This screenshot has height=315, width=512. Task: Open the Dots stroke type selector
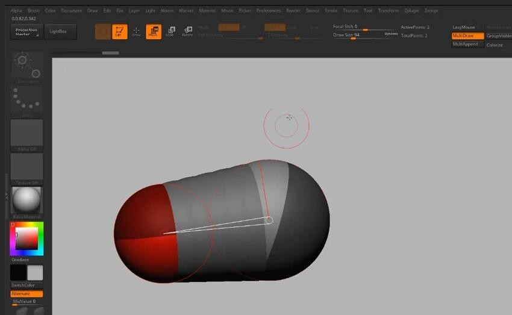(x=27, y=101)
